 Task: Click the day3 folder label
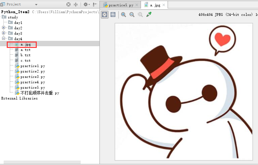coord(18,33)
